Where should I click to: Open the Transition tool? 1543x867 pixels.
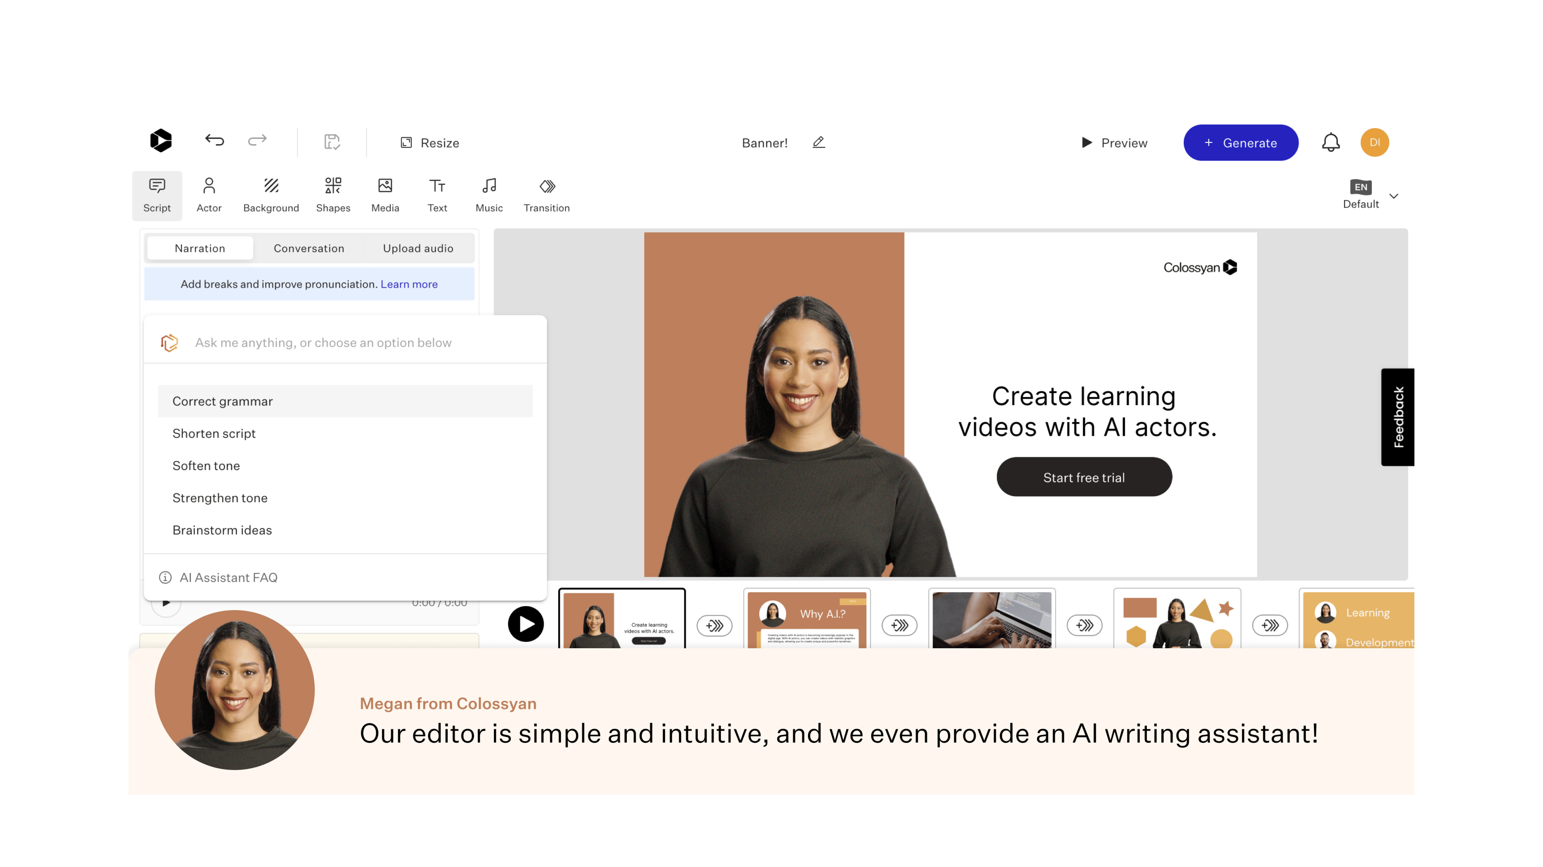(x=546, y=194)
